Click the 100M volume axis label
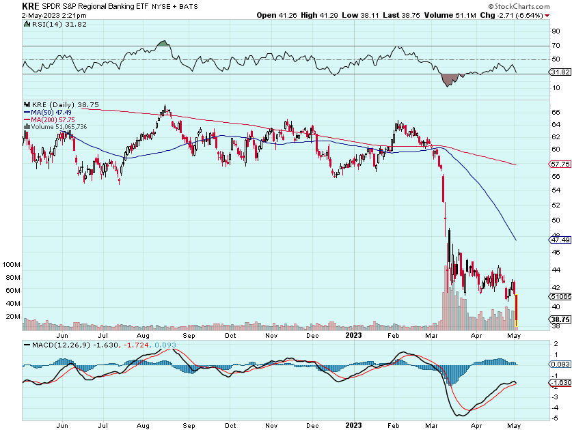 [x=12, y=265]
